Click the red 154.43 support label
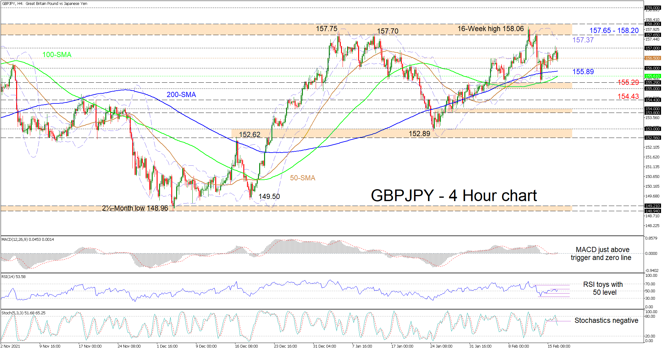The height and width of the screenshot is (350, 665). coord(628,96)
